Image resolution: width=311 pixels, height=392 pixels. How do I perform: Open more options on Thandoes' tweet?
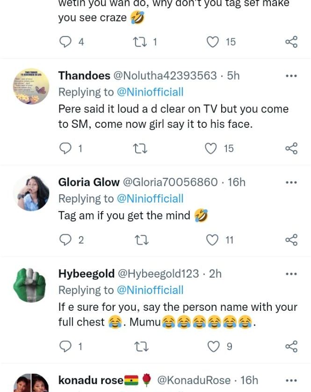click(x=291, y=76)
